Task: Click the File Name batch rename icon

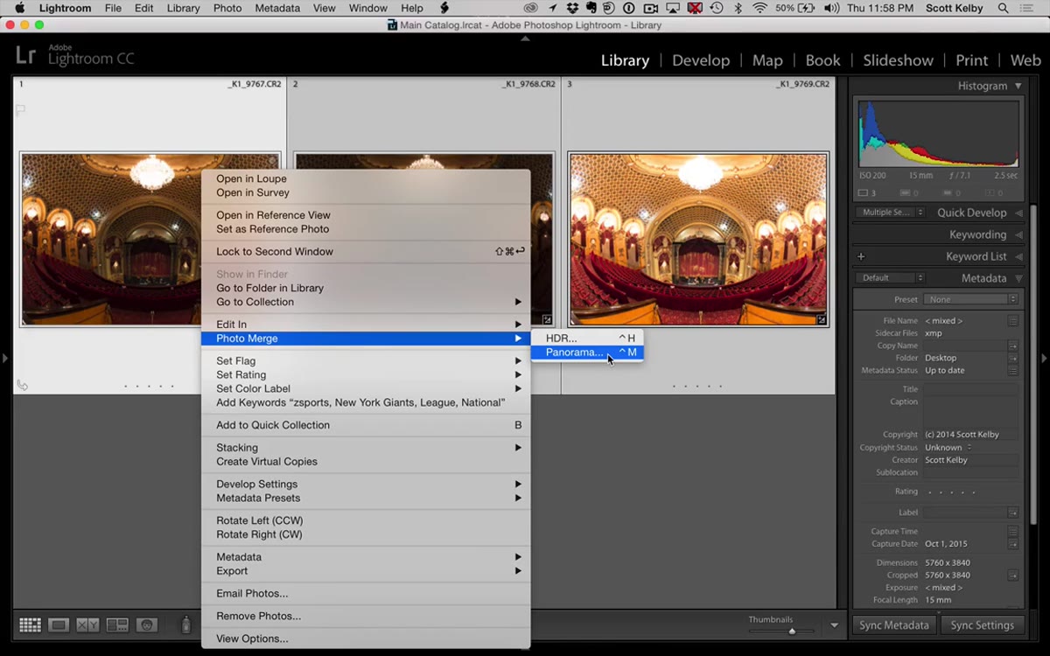Action: 1013,321
